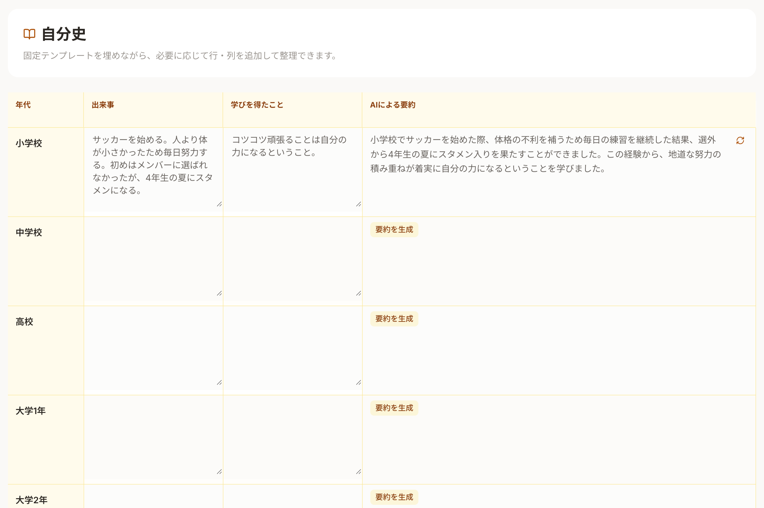Generate summary for the 大学1年 row
The height and width of the screenshot is (508, 764).
[x=394, y=408]
